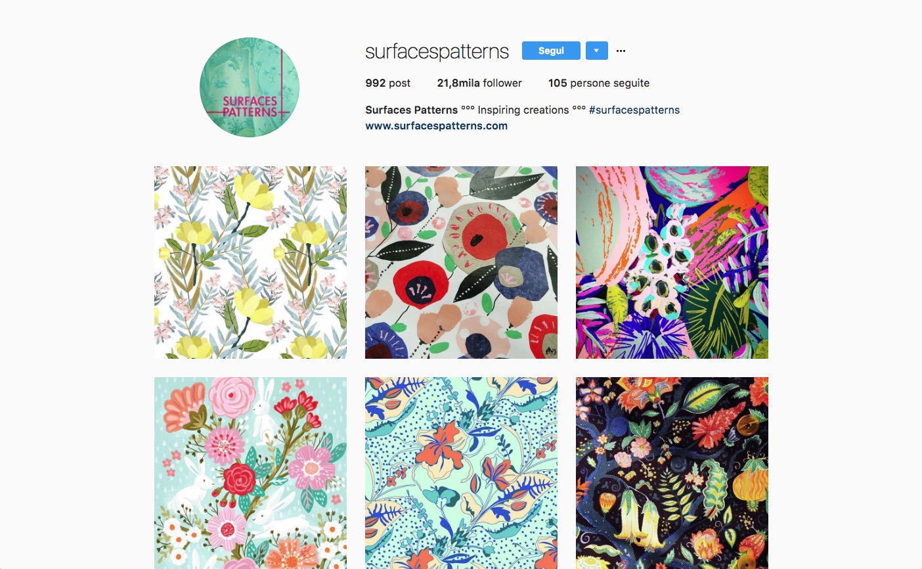Open www.surfacespatterns.com link
This screenshot has height=569, width=922.
click(436, 125)
